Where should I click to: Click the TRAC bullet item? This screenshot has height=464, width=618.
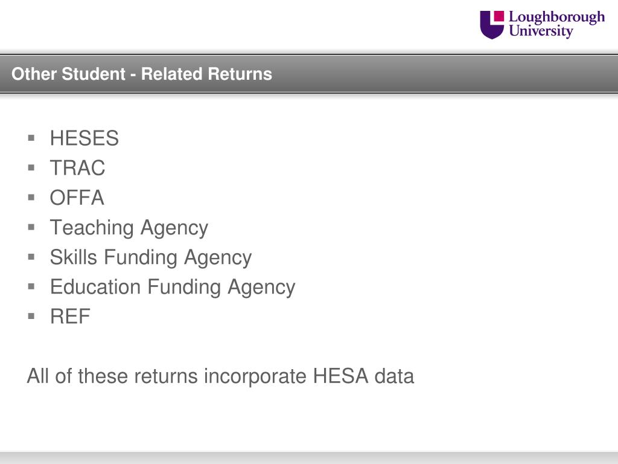pyautogui.click(x=78, y=168)
